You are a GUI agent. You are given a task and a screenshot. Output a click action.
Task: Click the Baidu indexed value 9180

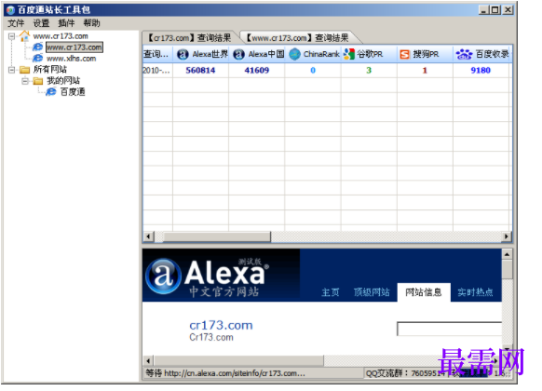[481, 71]
